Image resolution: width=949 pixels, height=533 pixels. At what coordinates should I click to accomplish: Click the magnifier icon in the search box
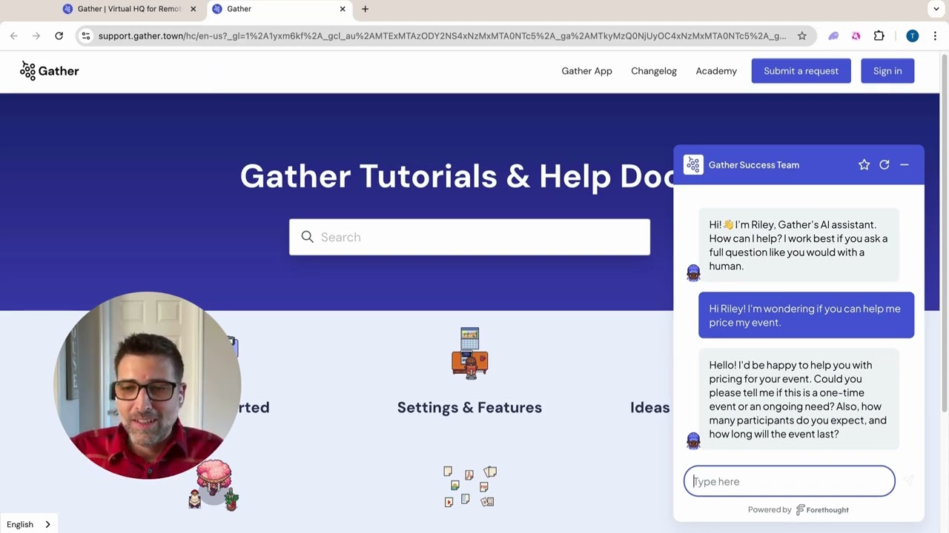[307, 237]
